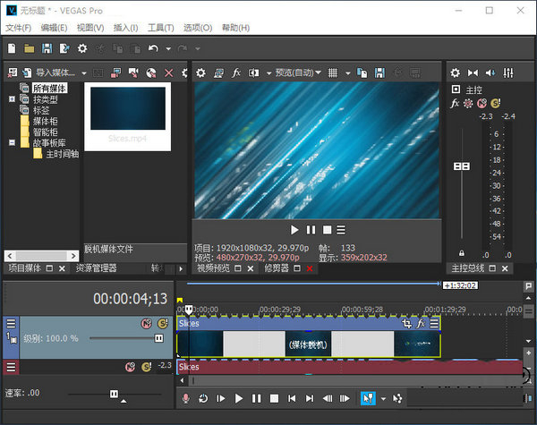Mute the video track

[x=146, y=323]
